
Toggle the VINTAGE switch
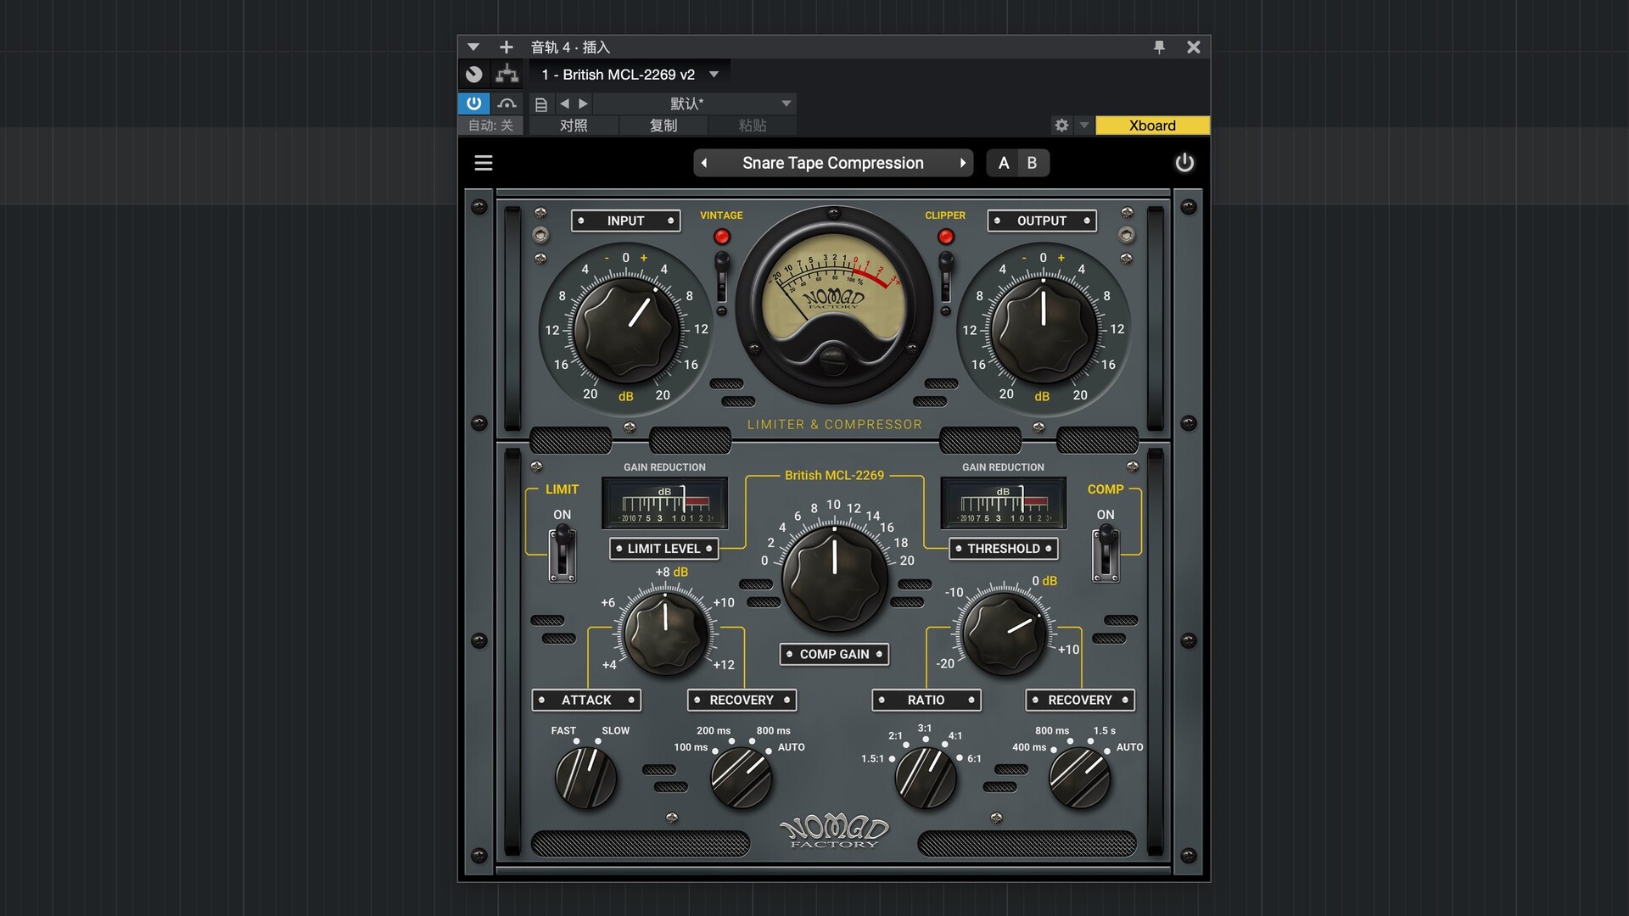click(722, 276)
